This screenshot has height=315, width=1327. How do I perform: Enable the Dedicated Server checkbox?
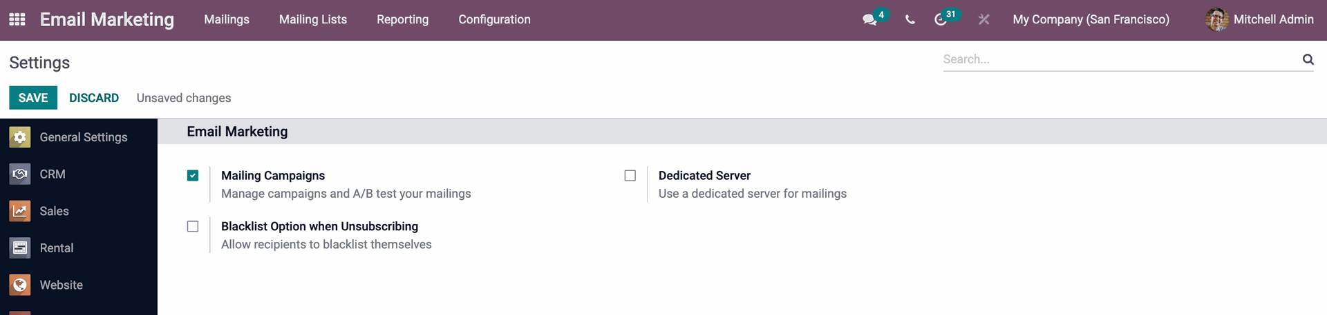[630, 176]
